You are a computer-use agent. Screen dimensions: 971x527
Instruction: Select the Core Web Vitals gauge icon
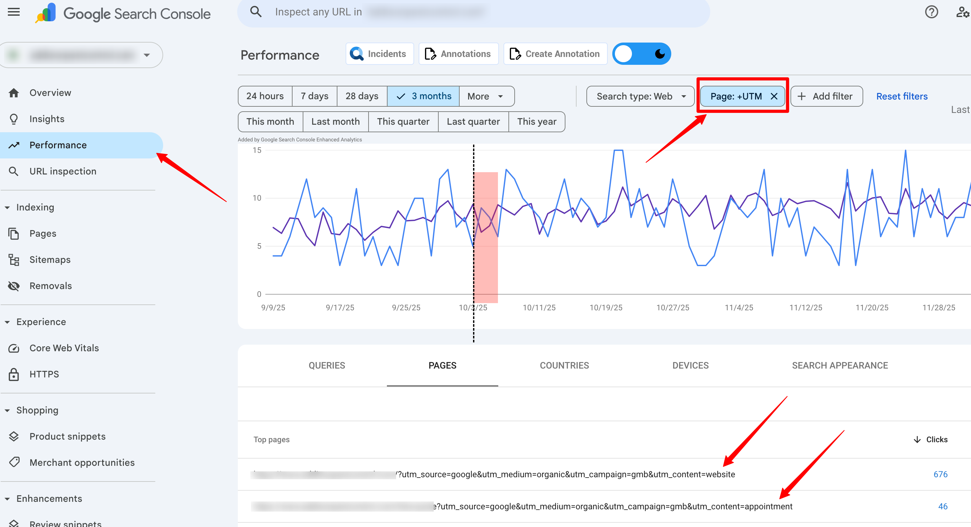(14, 348)
